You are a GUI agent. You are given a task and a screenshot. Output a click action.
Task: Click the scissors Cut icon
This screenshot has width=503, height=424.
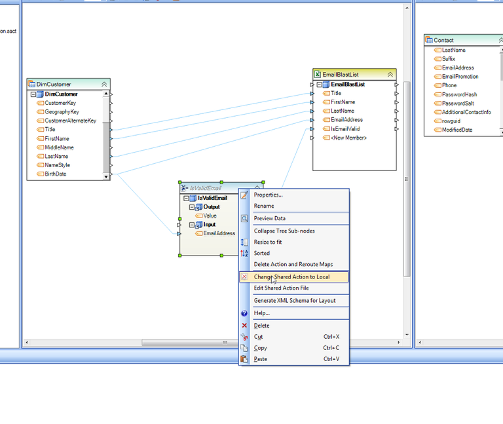pos(244,337)
